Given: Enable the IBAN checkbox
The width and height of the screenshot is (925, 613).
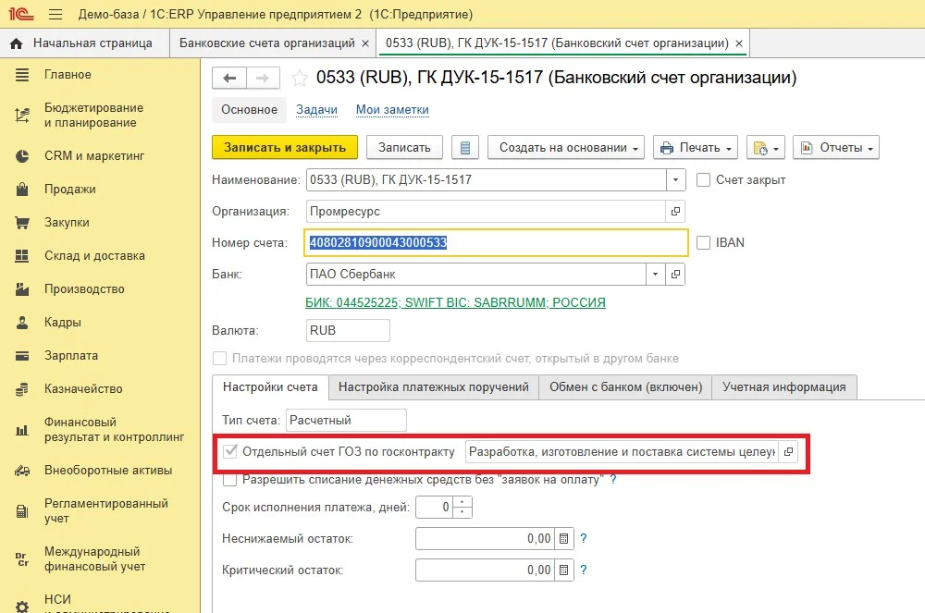Looking at the screenshot, I should pyautogui.click(x=703, y=243).
